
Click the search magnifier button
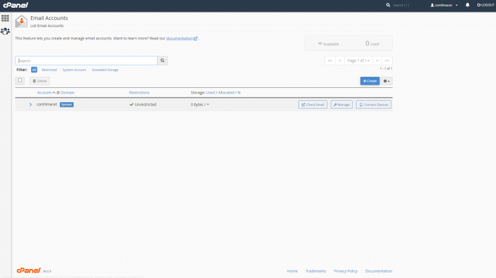pos(163,61)
